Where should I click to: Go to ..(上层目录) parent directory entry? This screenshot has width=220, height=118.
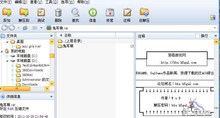(70, 41)
